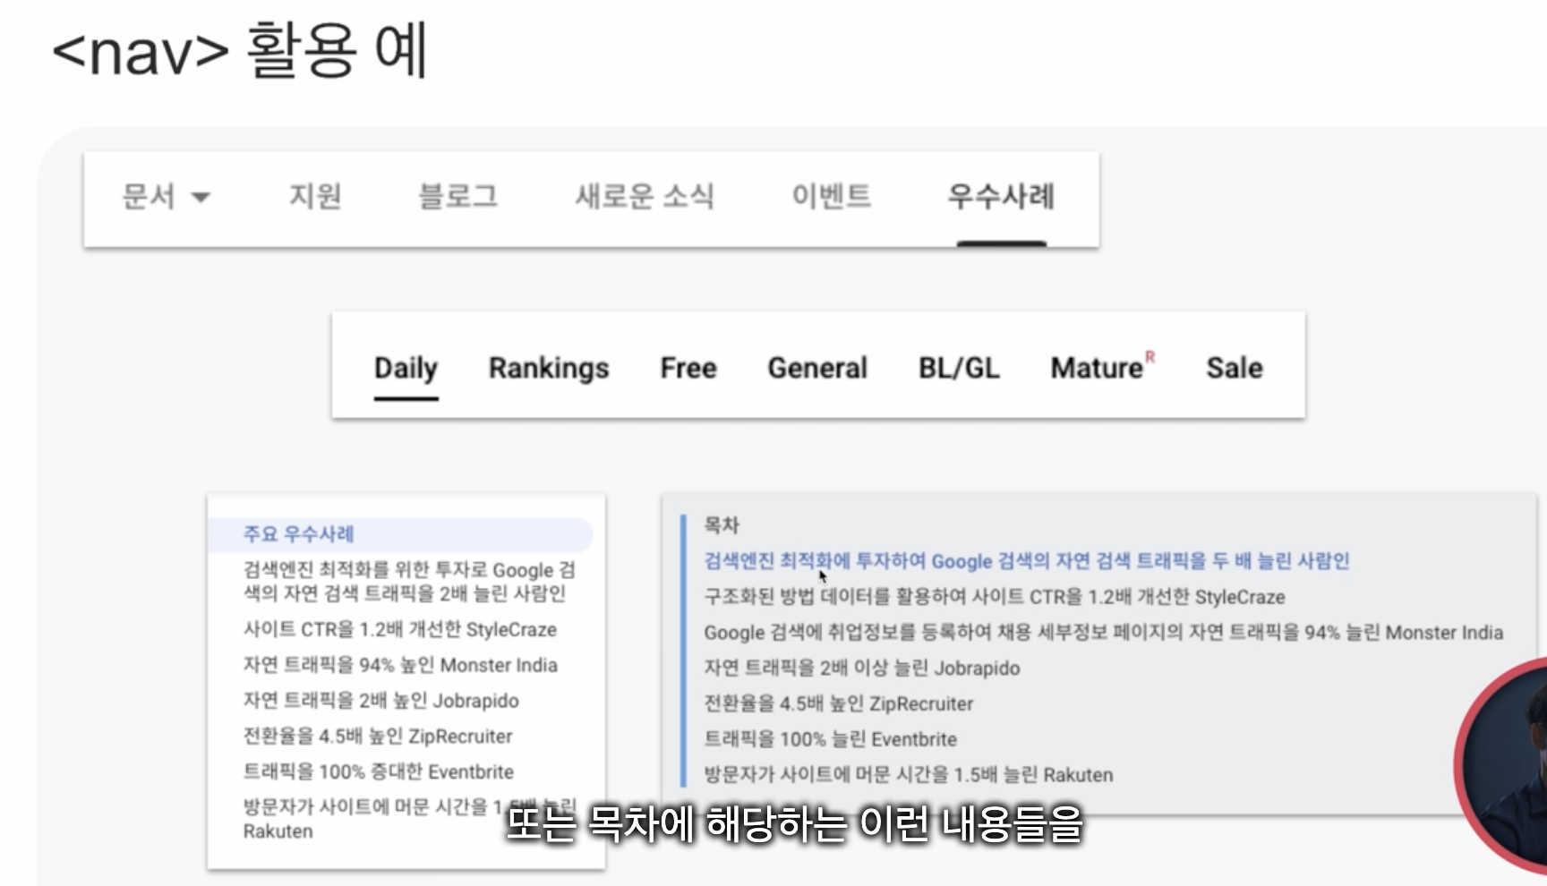This screenshot has height=886, width=1547.
Task: Open the 지원 menu item
Action: [314, 196]
